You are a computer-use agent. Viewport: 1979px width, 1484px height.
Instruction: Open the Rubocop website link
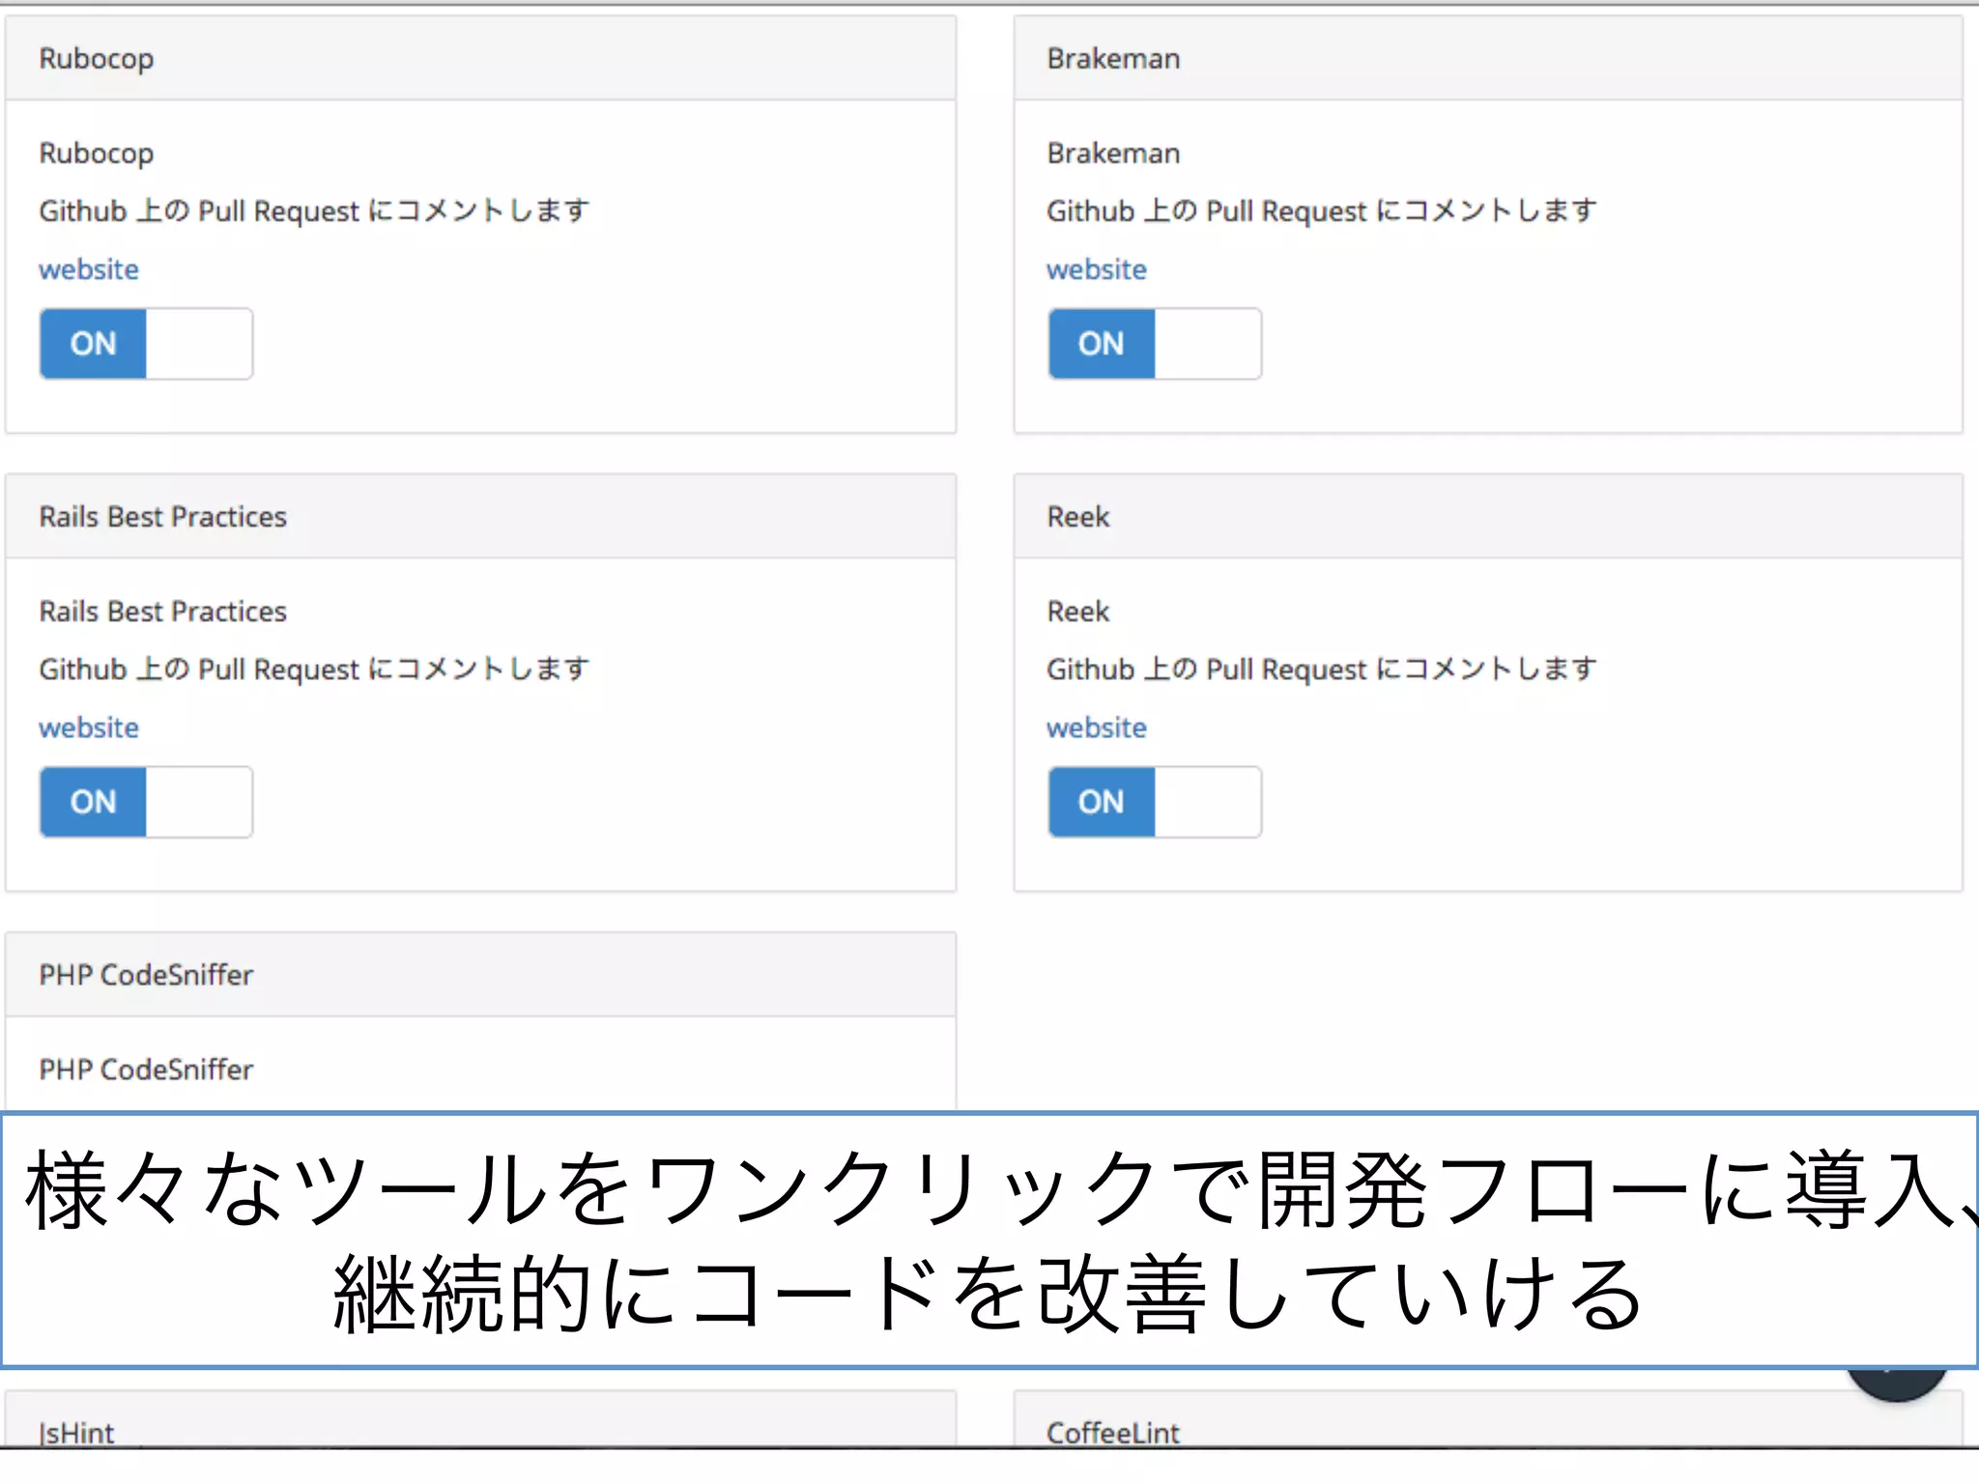(89, 270)
